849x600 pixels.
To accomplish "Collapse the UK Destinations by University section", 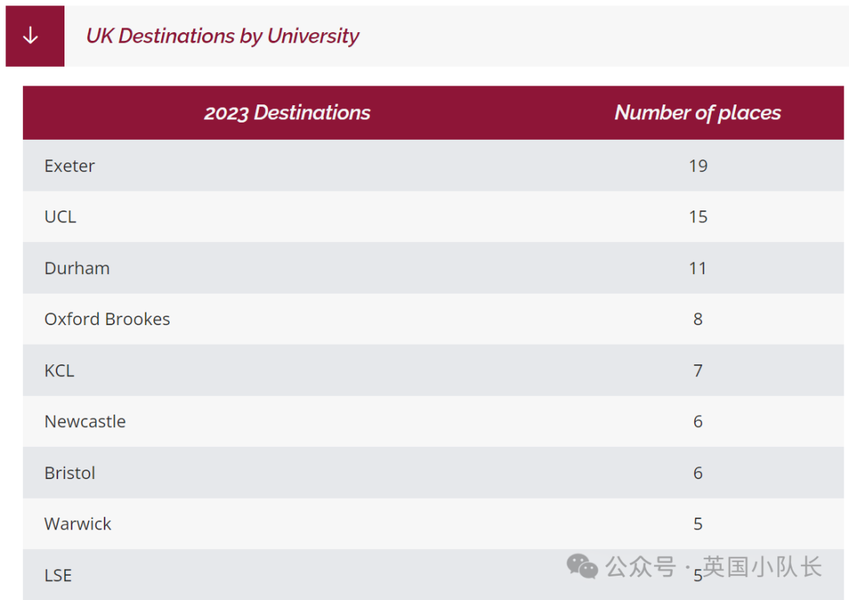I will pyautogui.click(x=222, y=36).
